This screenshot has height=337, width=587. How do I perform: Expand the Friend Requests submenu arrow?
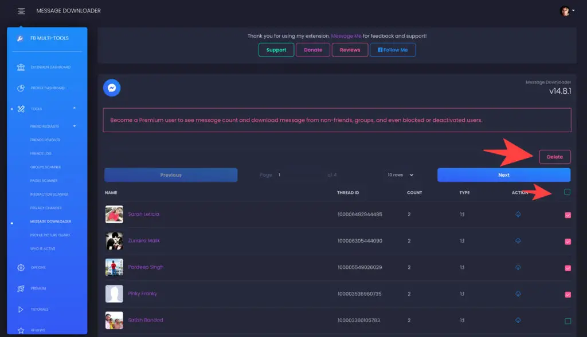pyautogui.click(x=75, y=126)
